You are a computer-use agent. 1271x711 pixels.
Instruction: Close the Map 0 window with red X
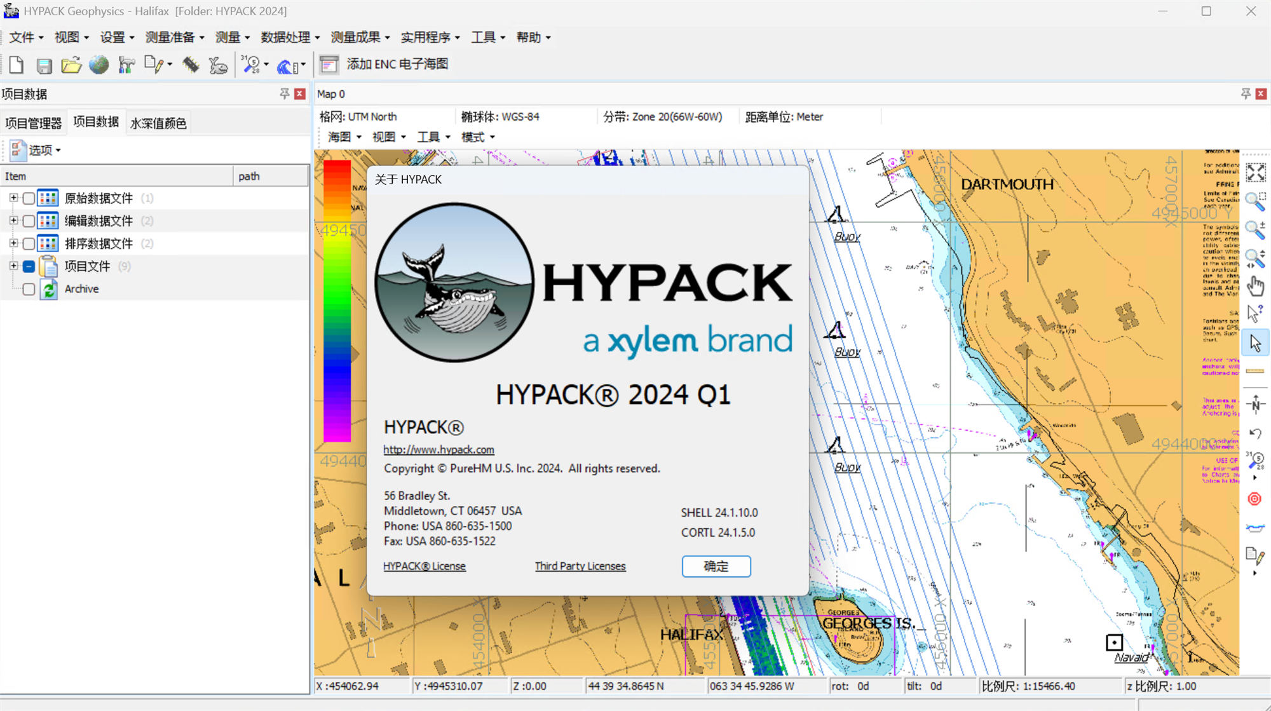click(x=1261, y=94)
